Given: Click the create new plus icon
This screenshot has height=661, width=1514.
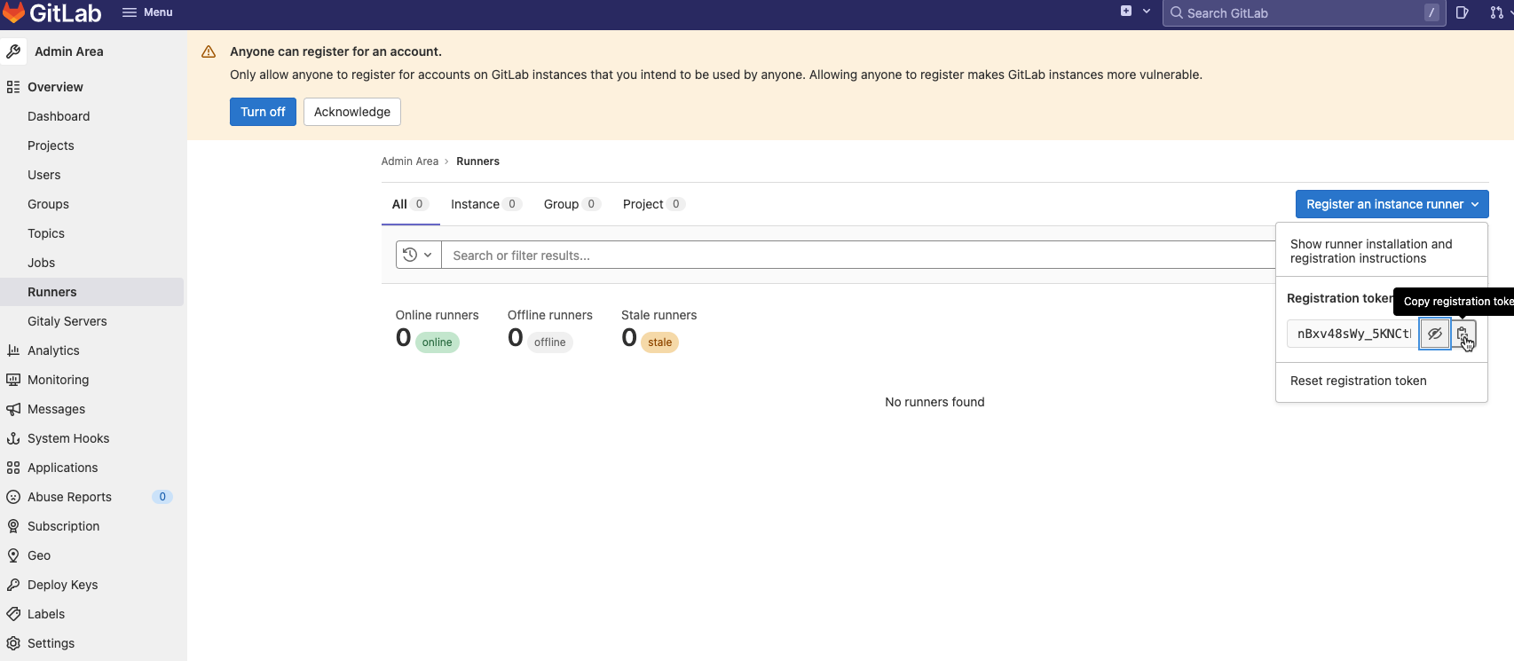Looking at the screenshot, I should click(1126, 12).
